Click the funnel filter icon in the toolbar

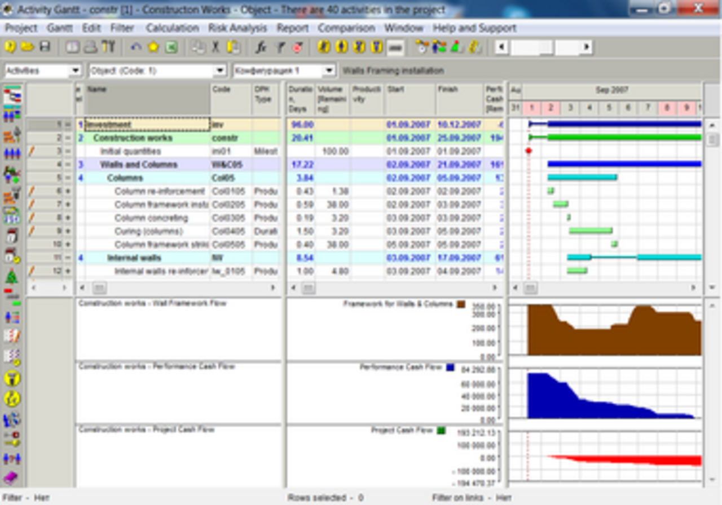coord(279,48)
